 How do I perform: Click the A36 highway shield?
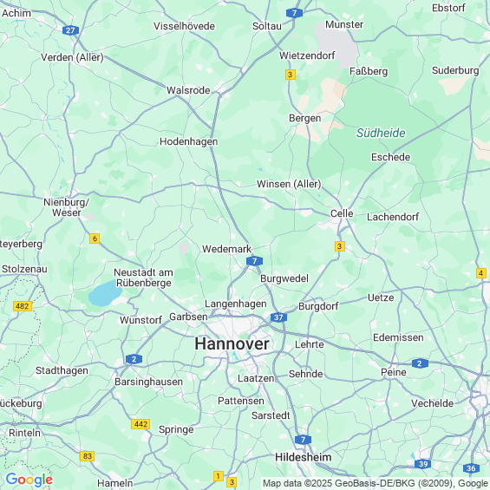[x=471, y=468]
